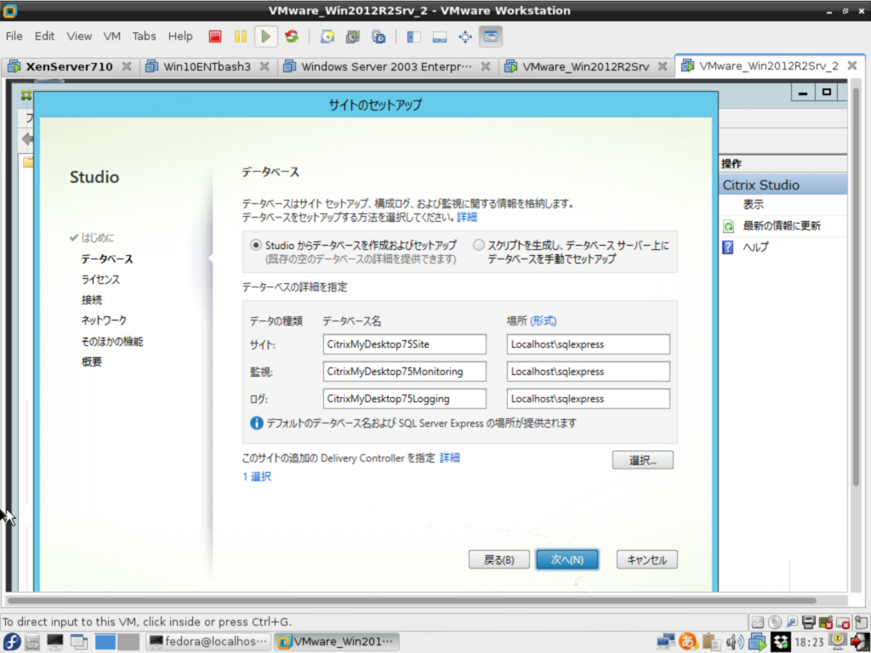
Task: Switch to the VMware_Win2012R2Srv tab
Action: [x=585, y=66]
